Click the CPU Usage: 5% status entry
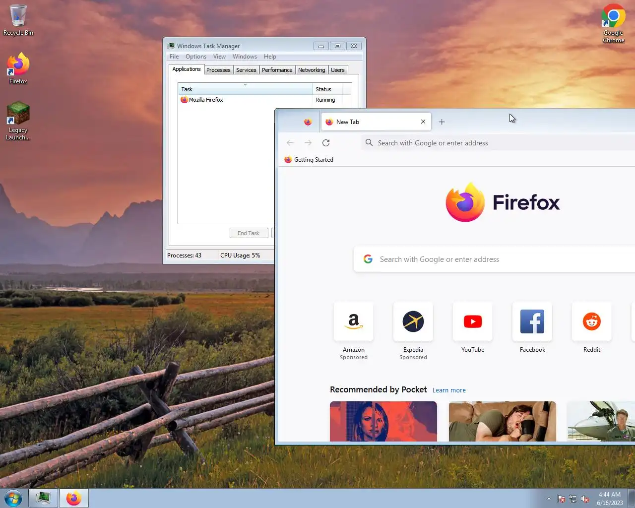 pos(240,255)
